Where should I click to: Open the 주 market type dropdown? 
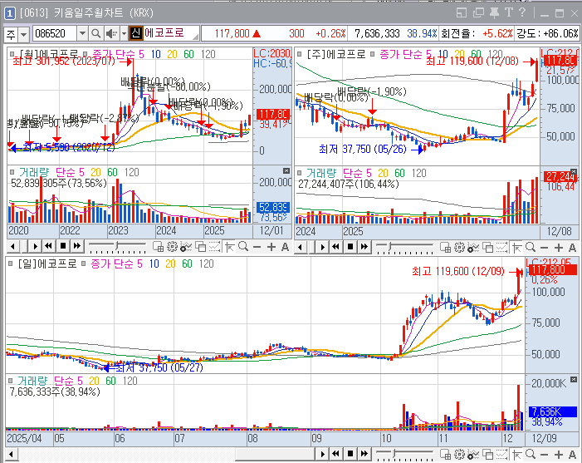click(x=23, y=35)
